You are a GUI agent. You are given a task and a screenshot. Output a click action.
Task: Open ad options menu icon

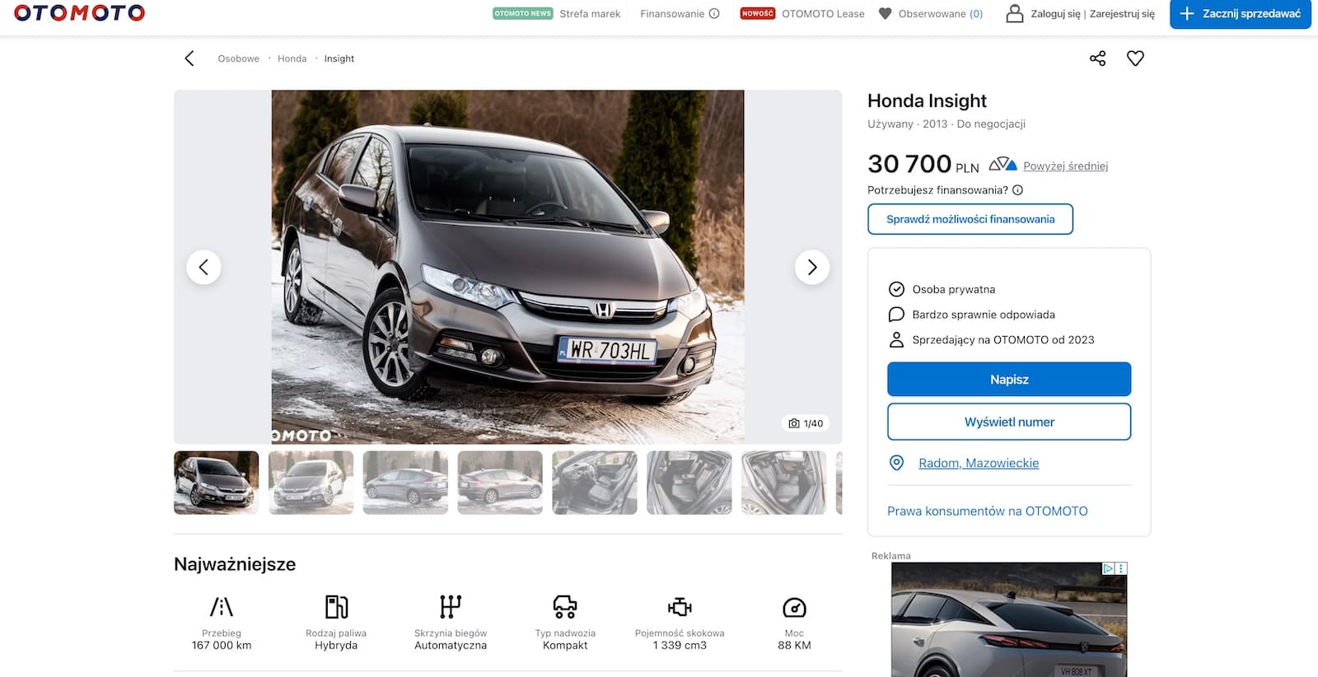click(x=1121, y=568)
